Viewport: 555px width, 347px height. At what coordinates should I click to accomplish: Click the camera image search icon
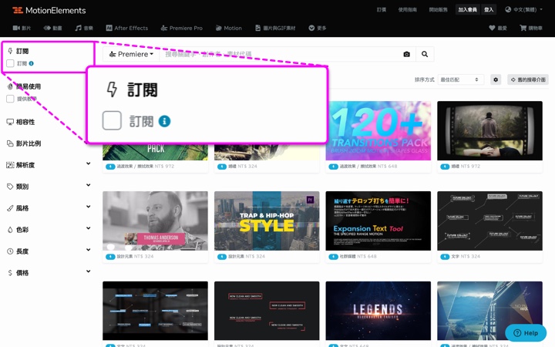coord(407,54)
